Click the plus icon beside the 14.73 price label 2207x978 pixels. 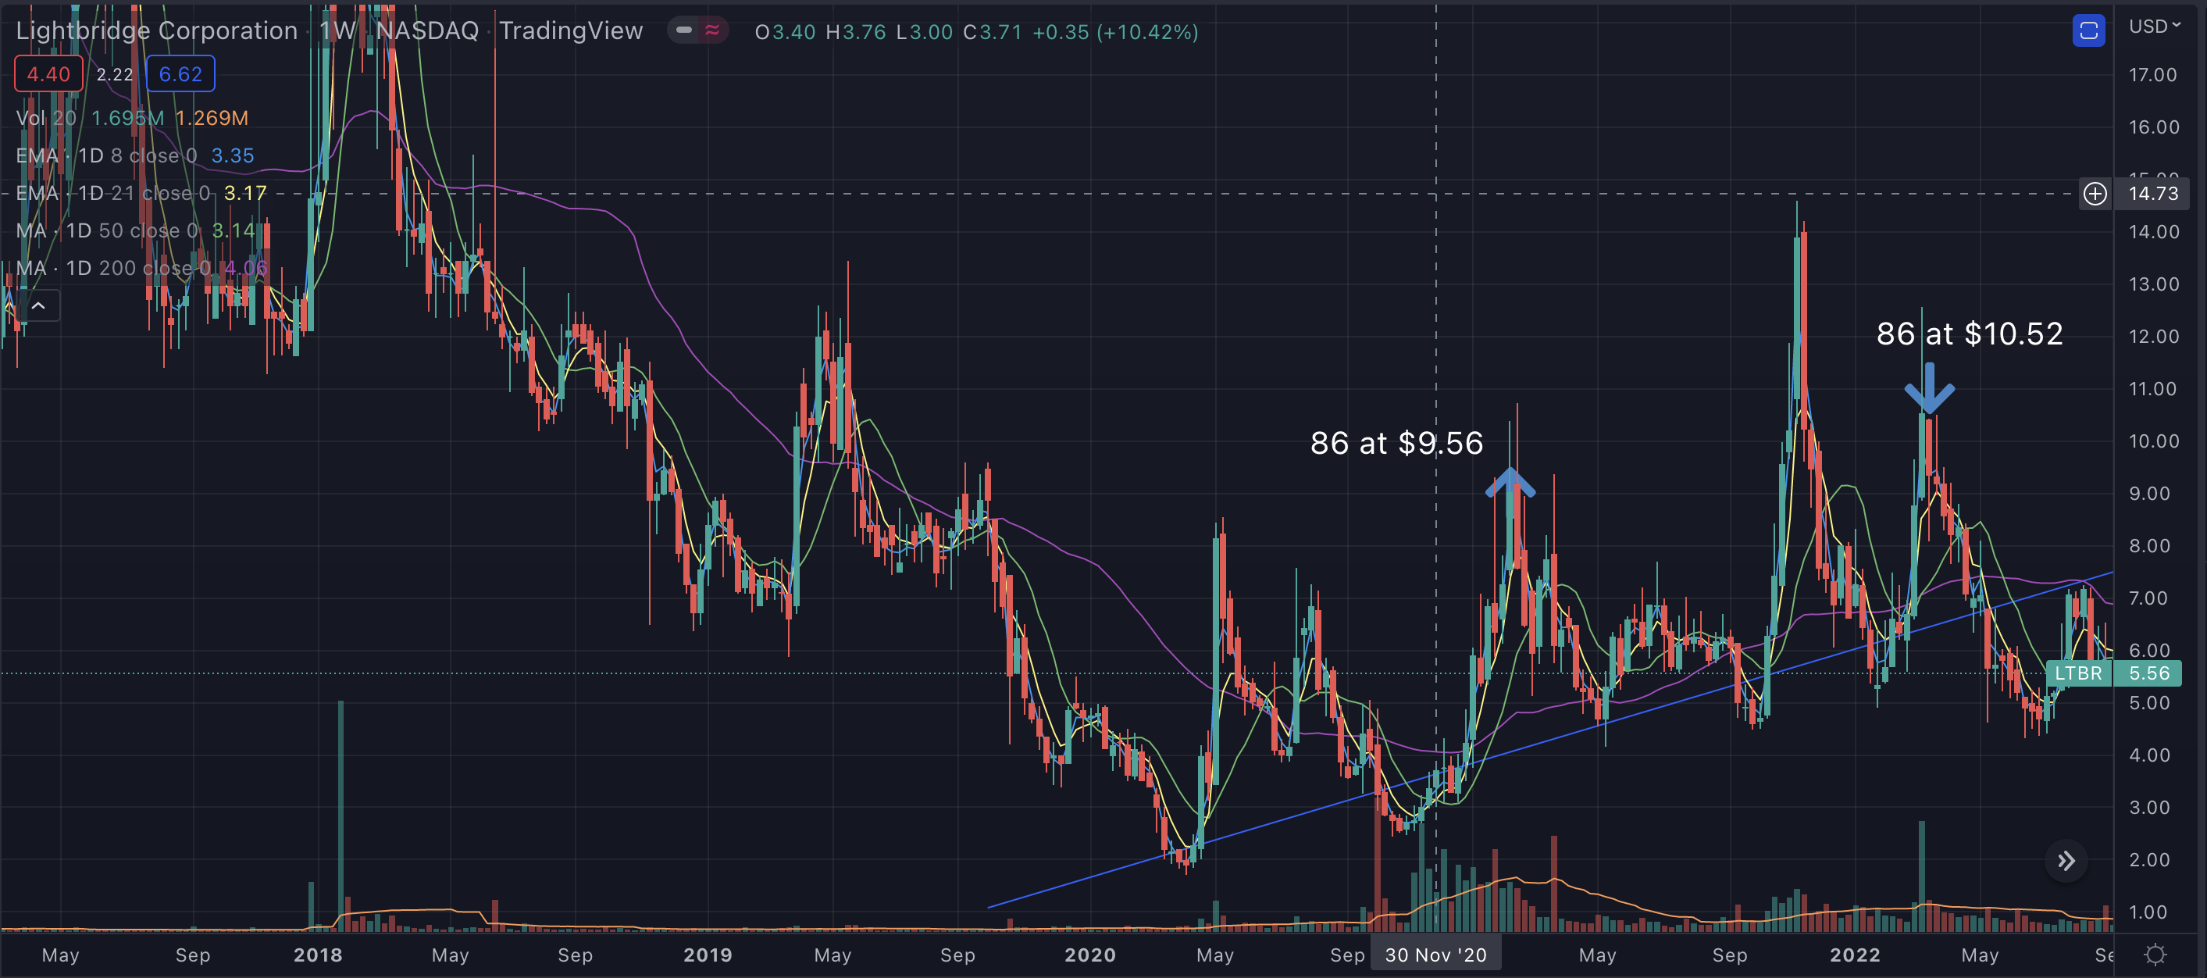2095,194
